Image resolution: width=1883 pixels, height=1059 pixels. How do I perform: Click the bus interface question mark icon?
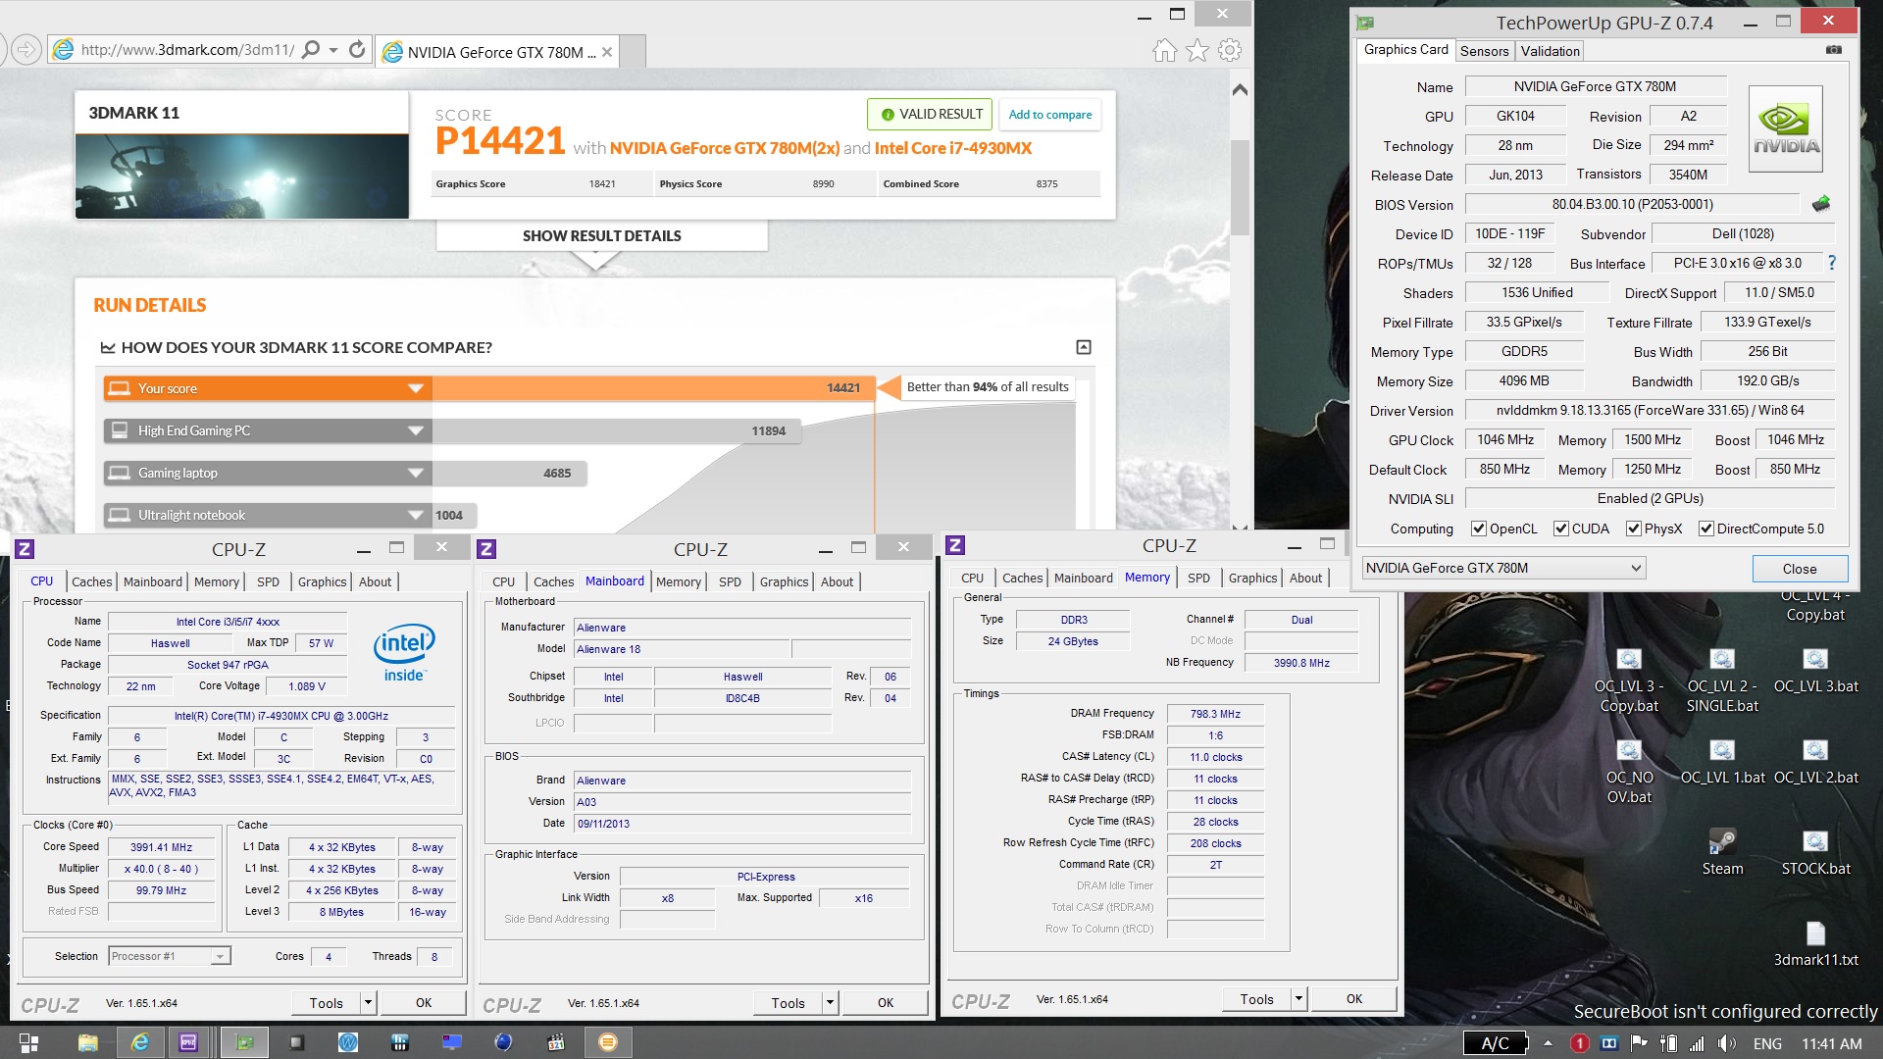1831,263
